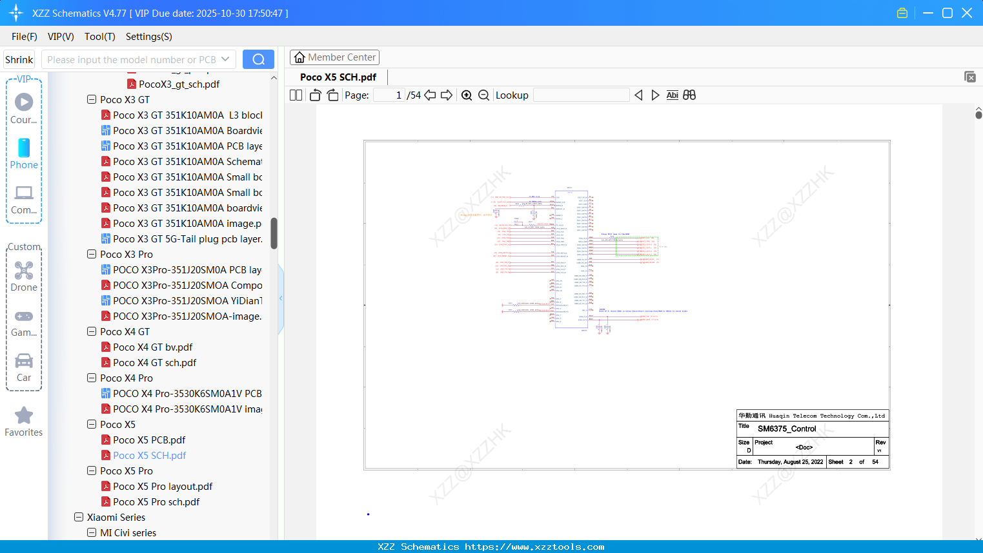Click the XZZ Schematics logo icon
The width and height of the screenshot is (983, 553).
tap(16, 13)
